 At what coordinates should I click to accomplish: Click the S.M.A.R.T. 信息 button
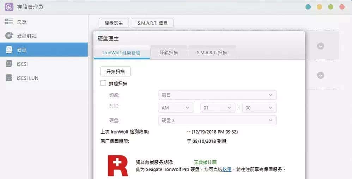[x=152, y=23]
